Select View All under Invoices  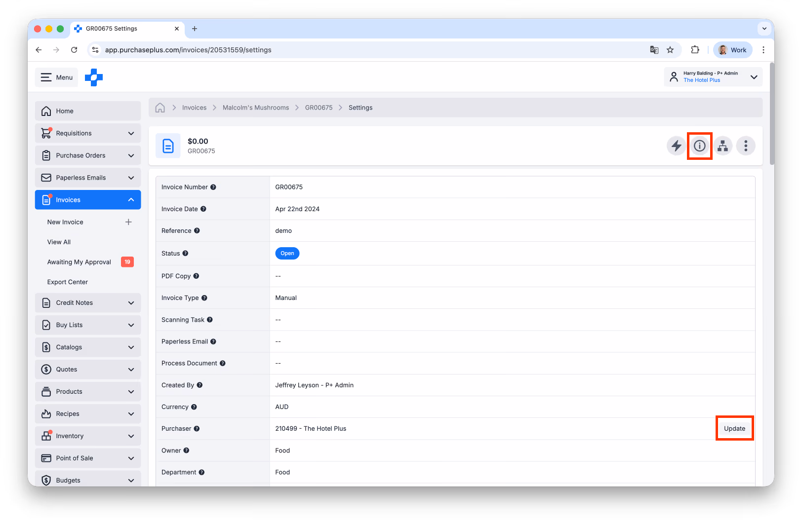point(59,242)
